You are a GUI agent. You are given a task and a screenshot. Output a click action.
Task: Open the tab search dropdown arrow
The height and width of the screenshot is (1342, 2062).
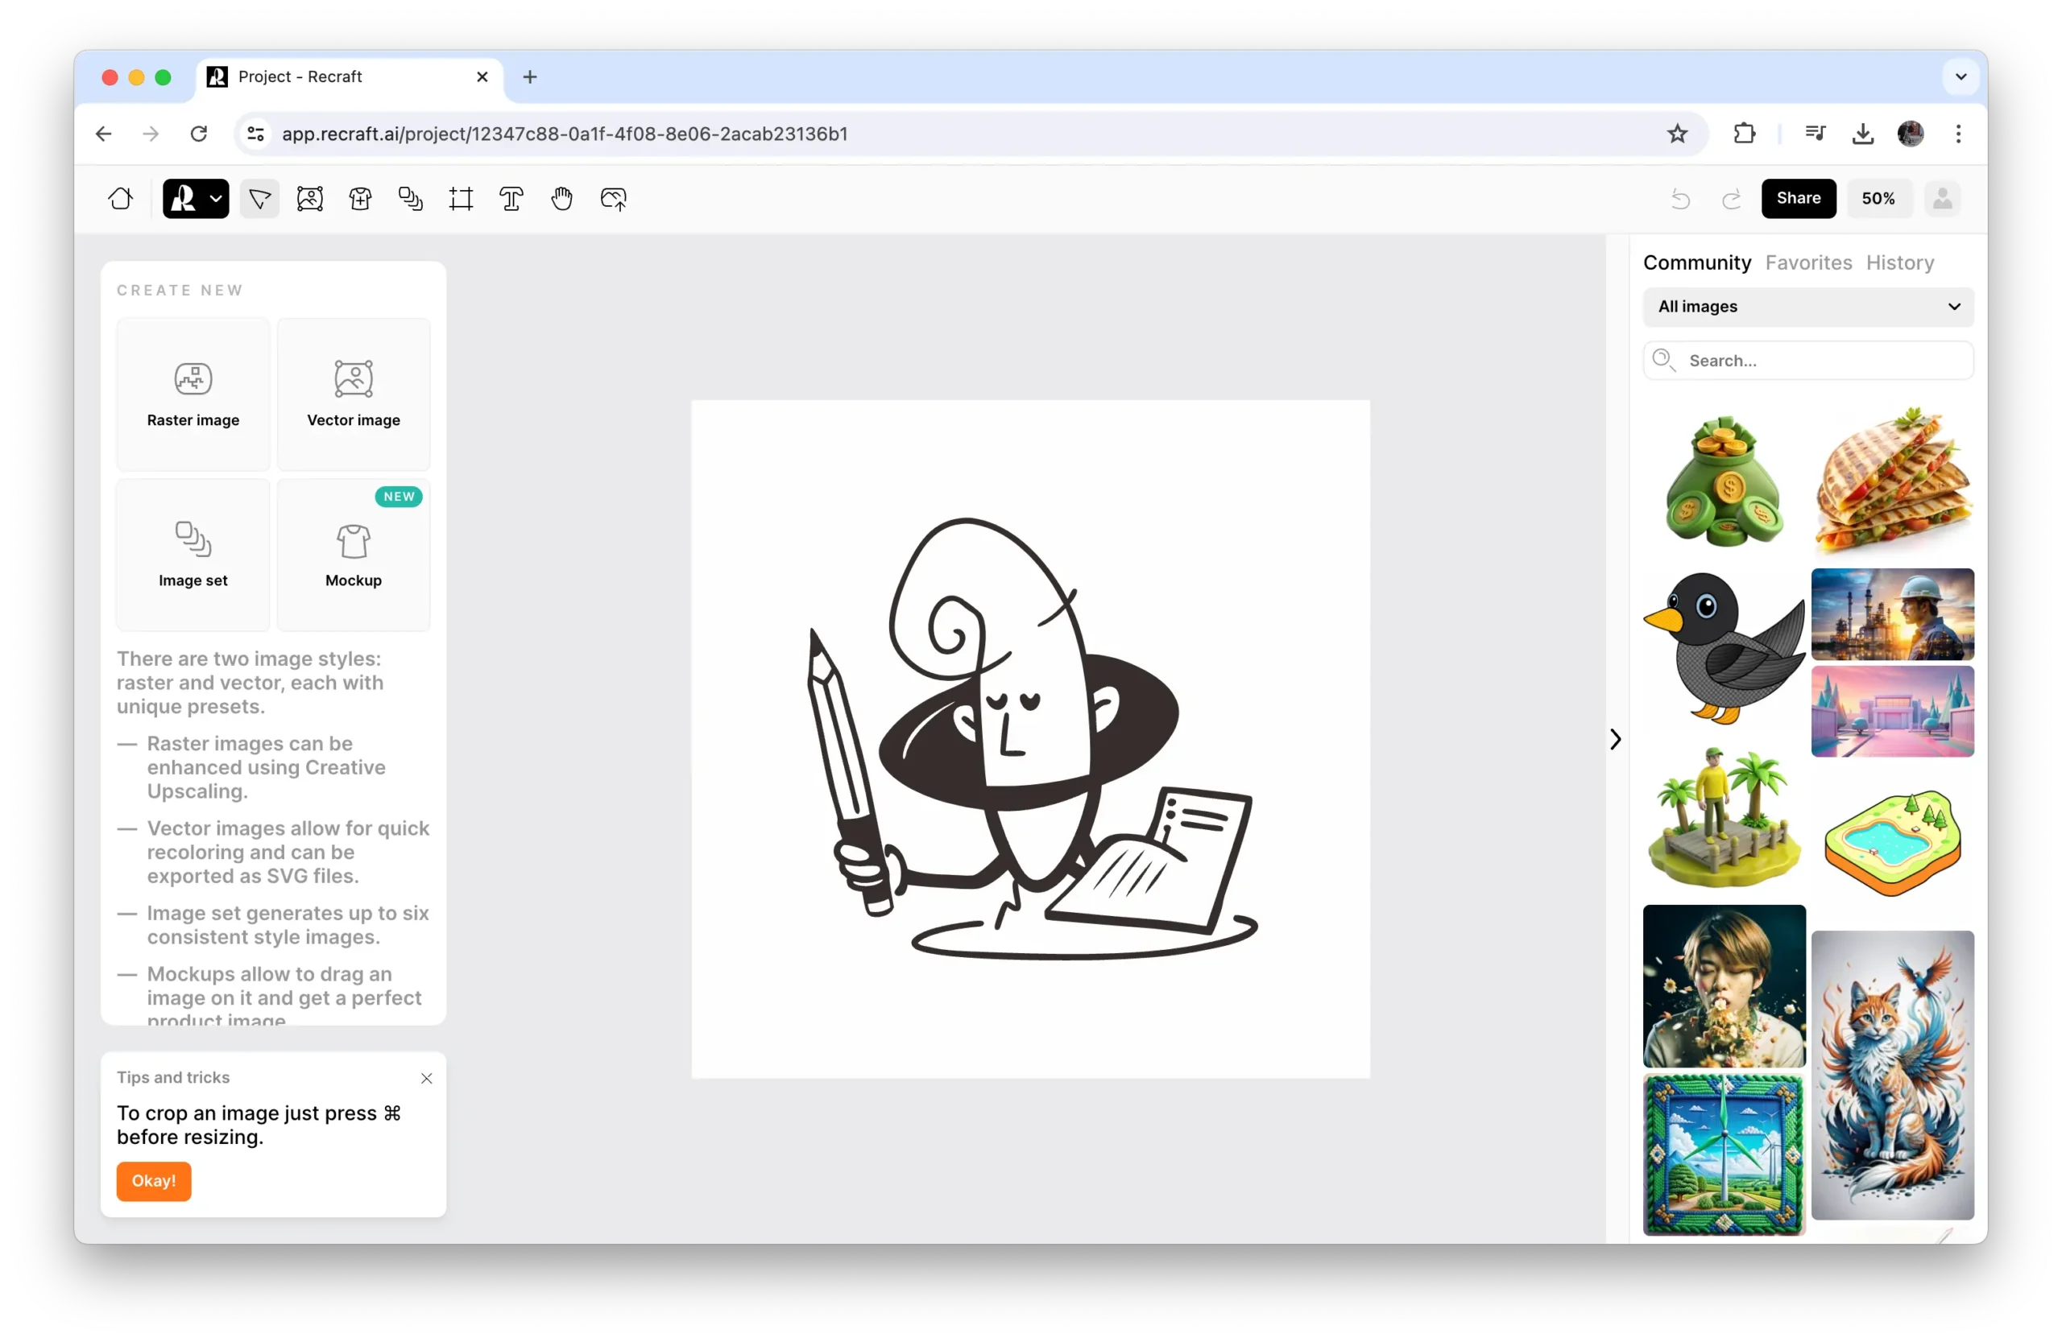tap(1961, 77)
